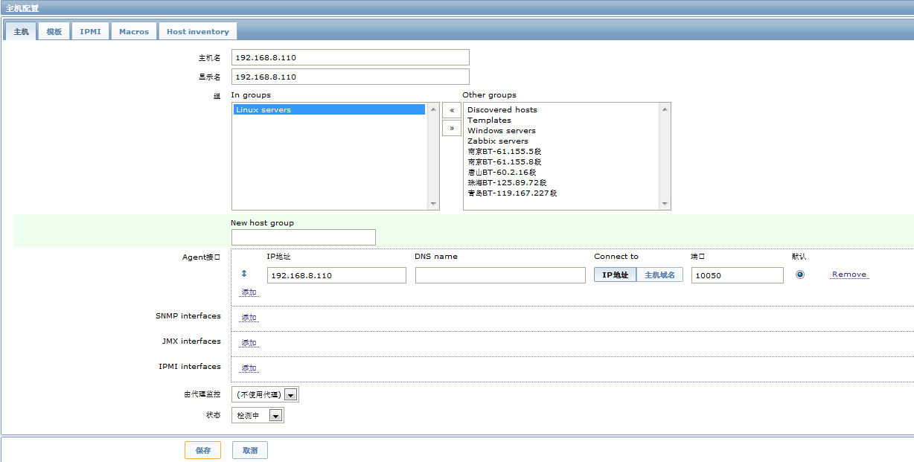The image size is (914, 462).
Task: Click 添加 for IPMI interfaces
Action: [x=249, y=368]
